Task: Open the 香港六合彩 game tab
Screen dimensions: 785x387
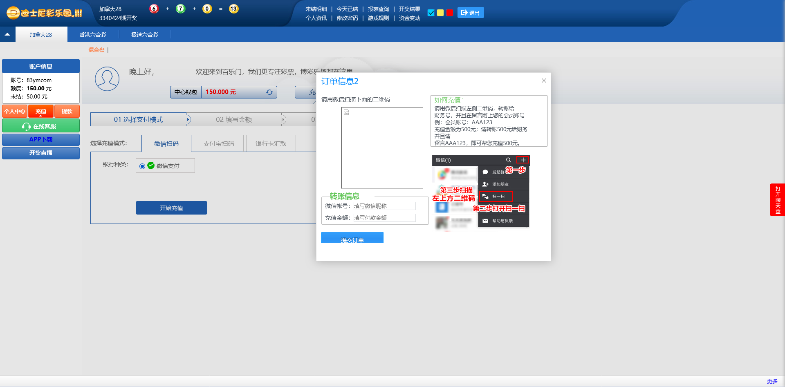Action: pyautogui.click(x=93, y=35)
